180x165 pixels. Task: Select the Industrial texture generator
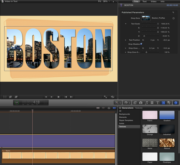pos(167,129)
